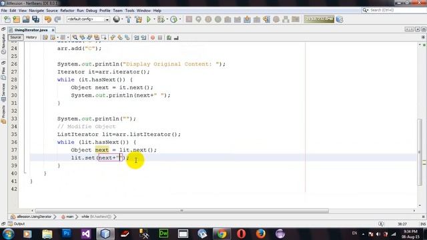Screen dimensions: 427x240
Task: Expand the Profile Project dropdown arrow
Action: coord(180,19)
